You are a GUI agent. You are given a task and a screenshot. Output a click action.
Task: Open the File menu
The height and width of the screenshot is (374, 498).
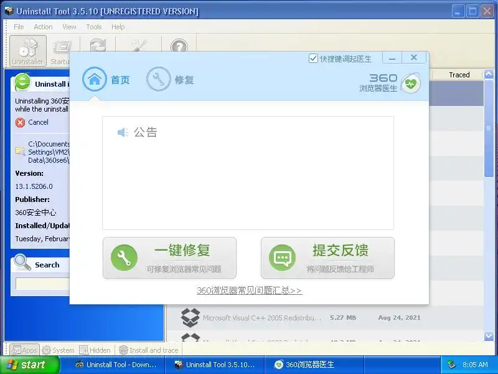(19, 27)
